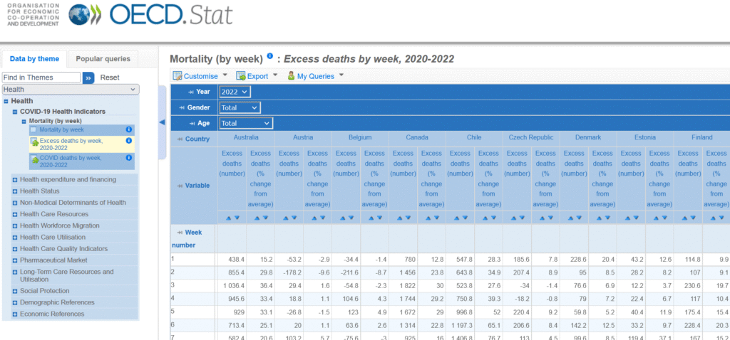Open the My Queries dropdown arrow

click(x=341, y=75)
